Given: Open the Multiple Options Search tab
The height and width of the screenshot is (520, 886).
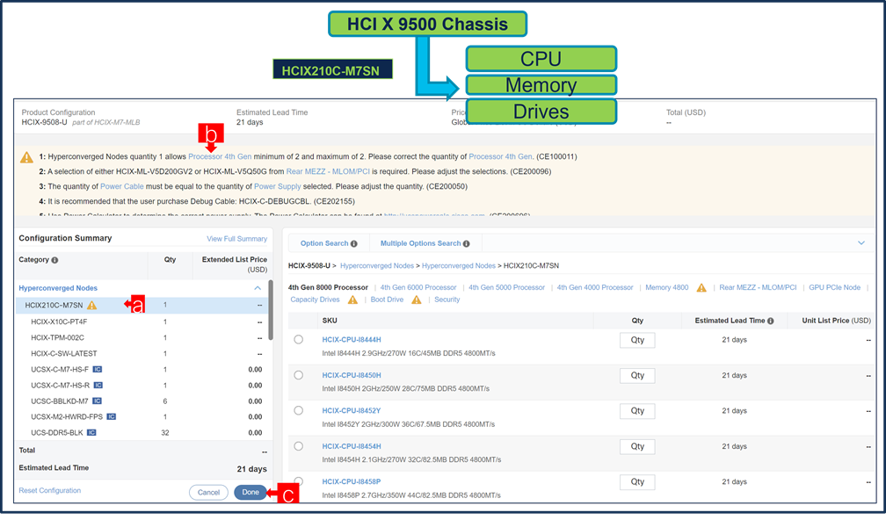Looking at the screenshot, I should click(x=425, y=244).
